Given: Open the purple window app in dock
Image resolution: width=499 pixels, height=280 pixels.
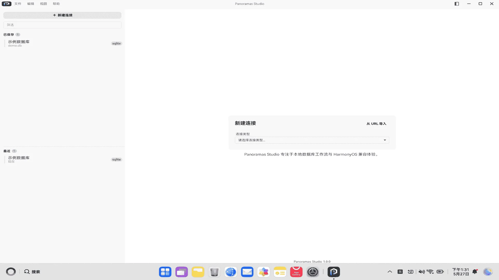Looking at the screenshot, I should pos(181,272).
